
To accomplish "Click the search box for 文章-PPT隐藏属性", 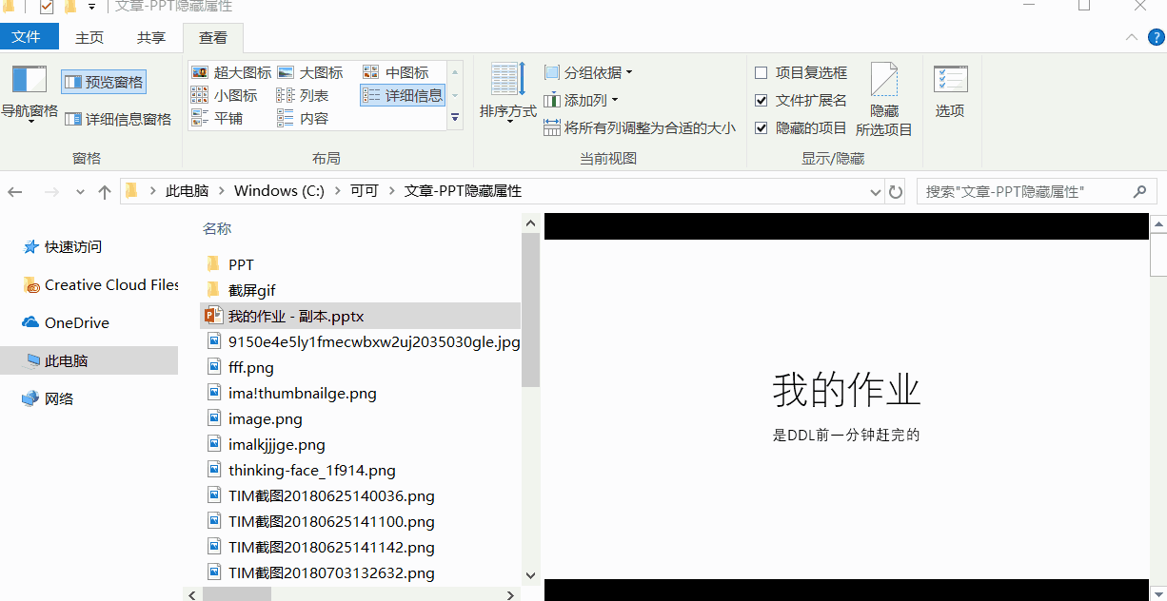I will (1026, 192).
